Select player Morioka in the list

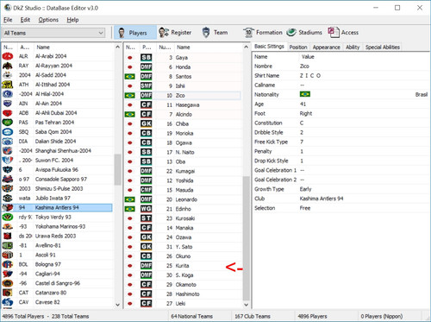click(184, 133)
